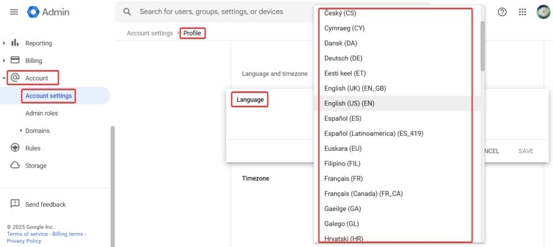The height and width of the screenshot is (247, 553).
Task: Click the Language section label
Action: 250,100
